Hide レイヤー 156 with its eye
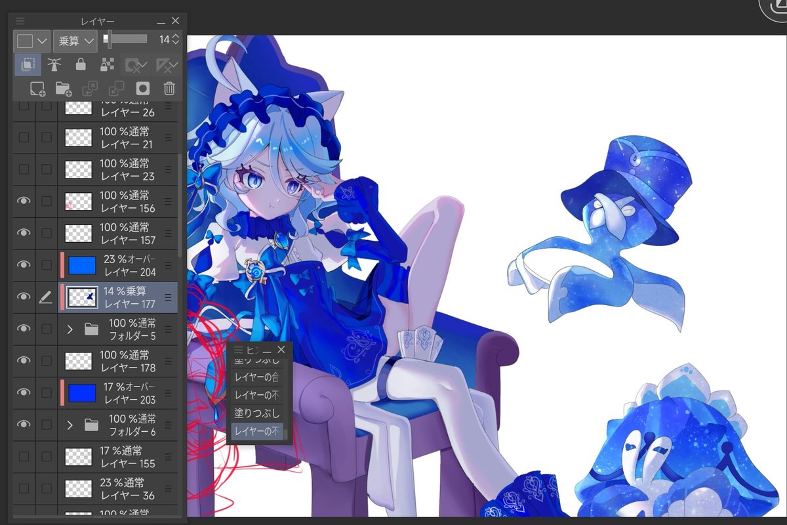Image resolution: width=787 pixels, height=525 pixels. click(24, 201)
